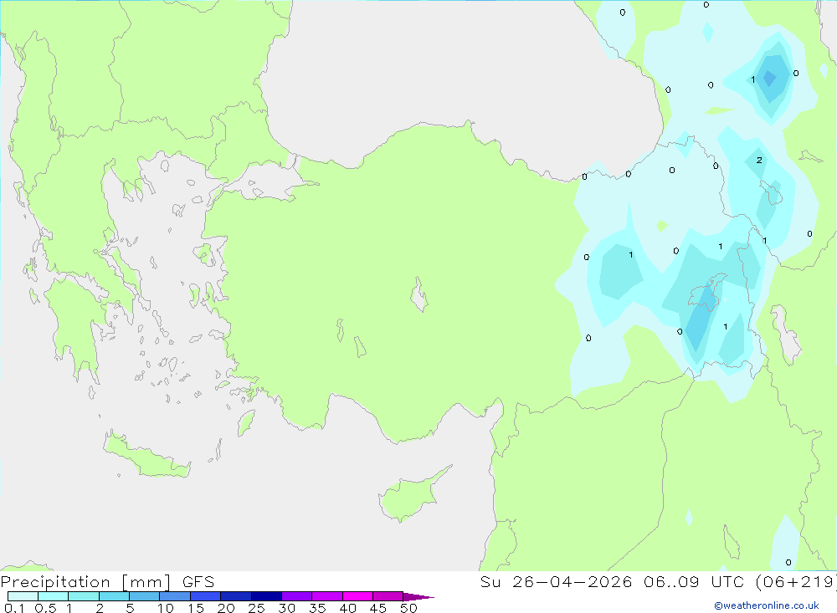Click the legend label '0.5'
837x613 pixels.
(x=45, y=608)
